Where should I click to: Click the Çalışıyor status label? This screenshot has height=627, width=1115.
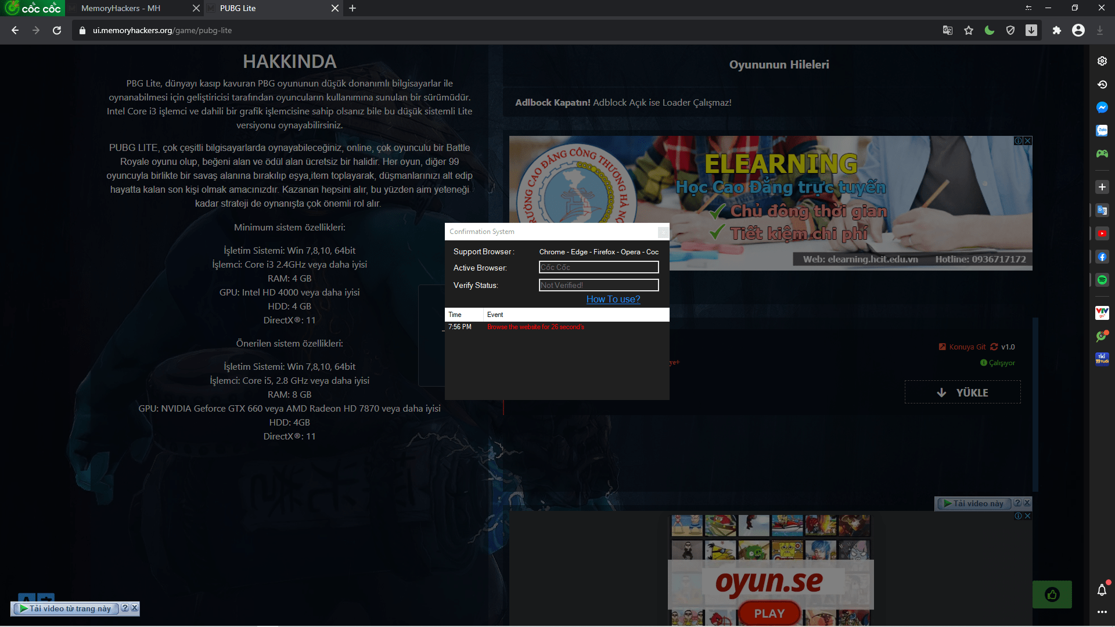click(x=998, y=363)
